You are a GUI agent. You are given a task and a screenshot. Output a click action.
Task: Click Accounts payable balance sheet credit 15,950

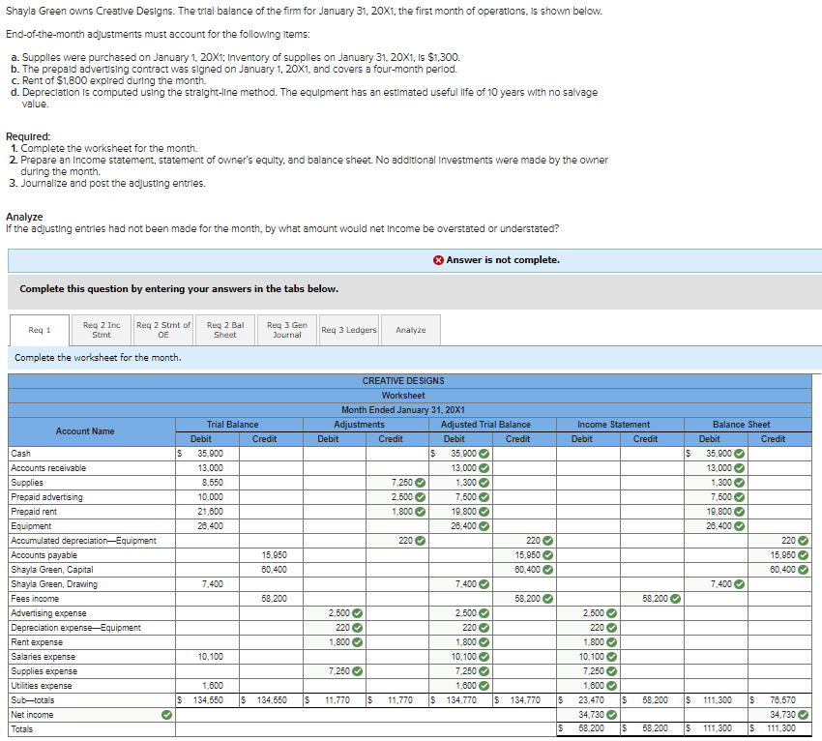click(779, 555)
